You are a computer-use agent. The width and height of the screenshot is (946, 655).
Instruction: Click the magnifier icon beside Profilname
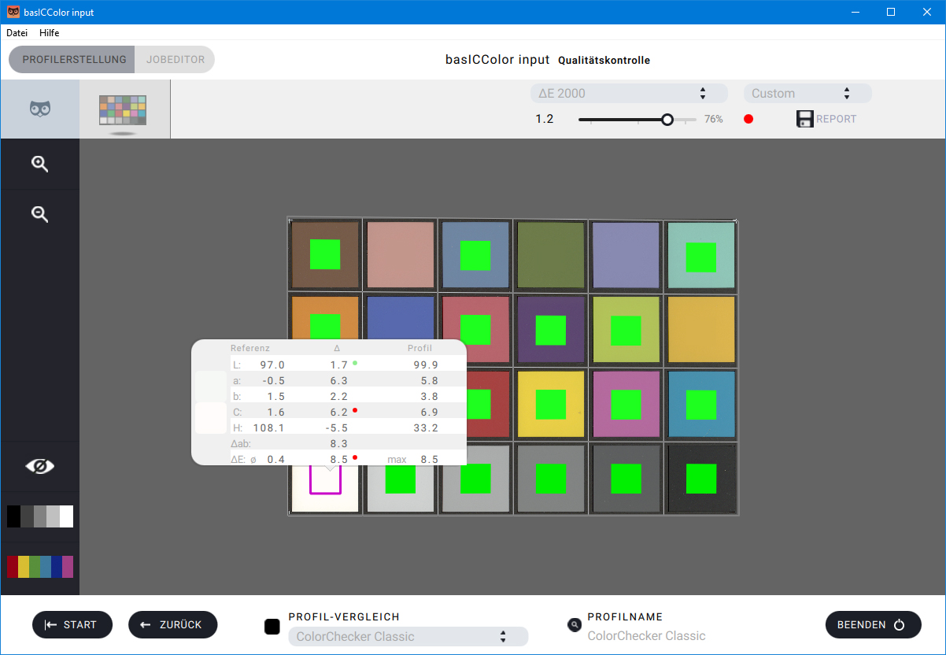click(575, 625)
